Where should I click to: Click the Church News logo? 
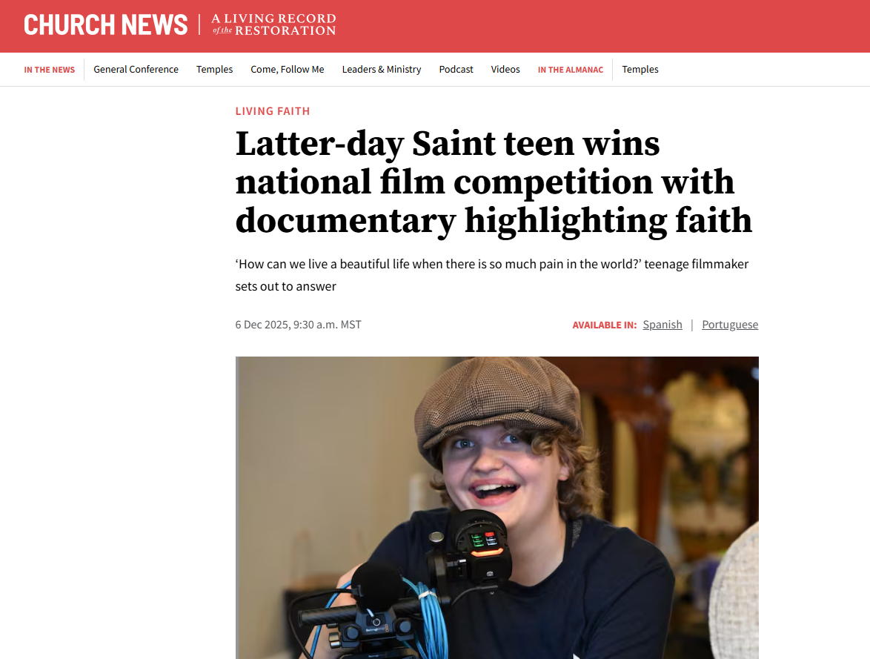coord(105,25)
